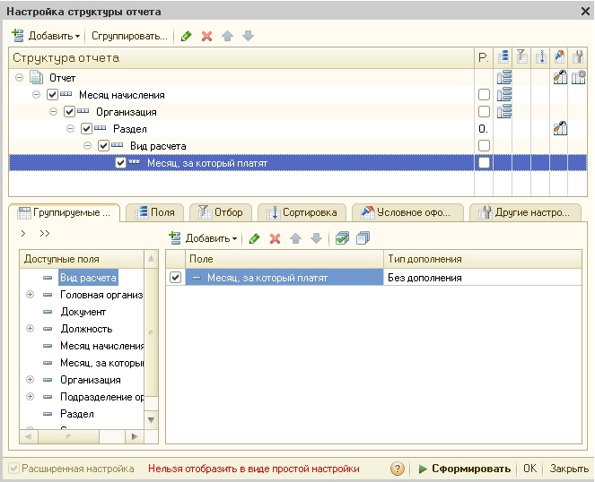Open help with the question mark icon
This screenshot has height=482, width=595.
coord(398,469)
